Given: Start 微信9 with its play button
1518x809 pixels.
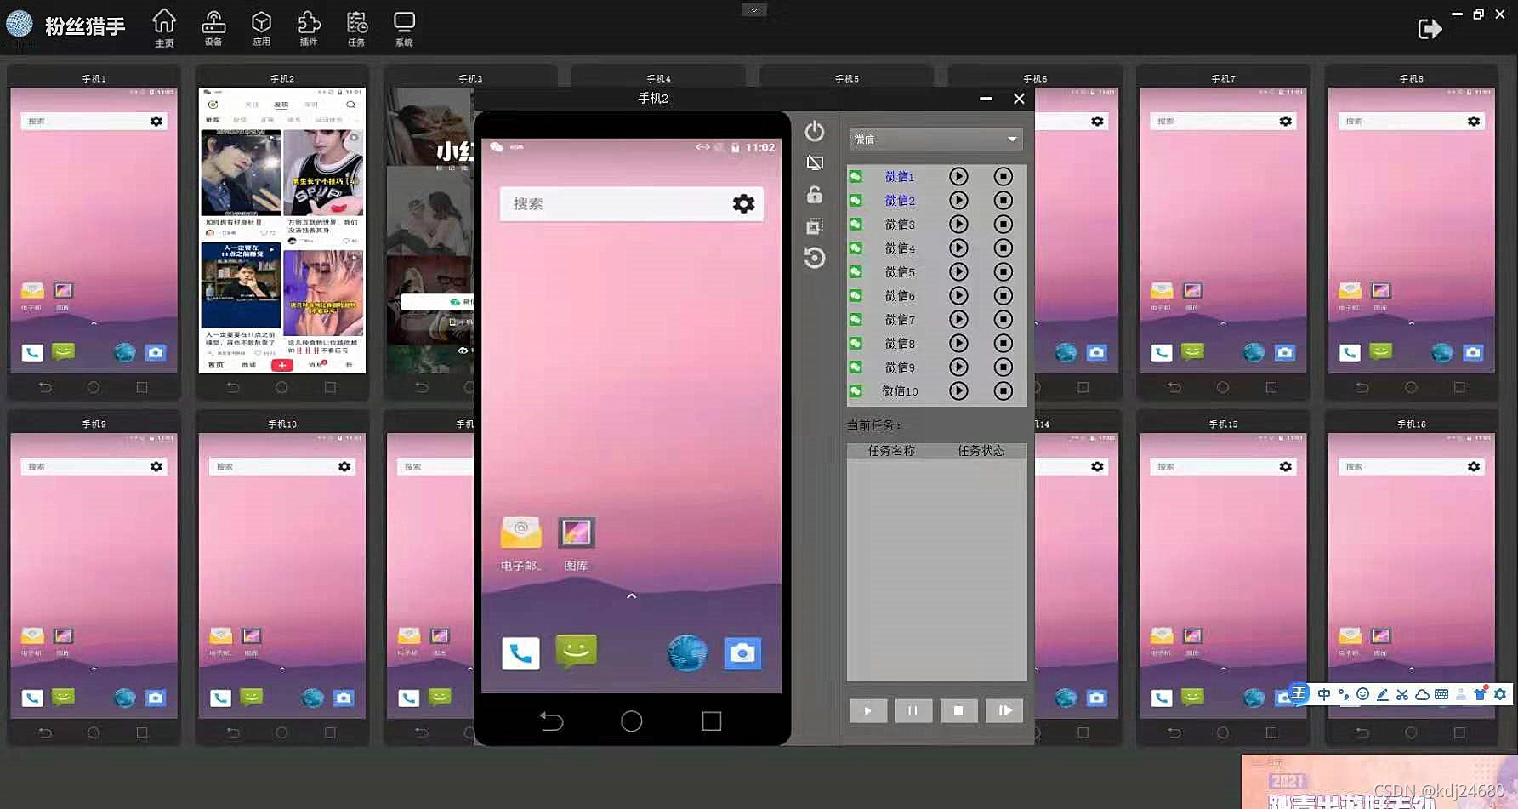Looking at the screenshot, I should tap(958, 367).
